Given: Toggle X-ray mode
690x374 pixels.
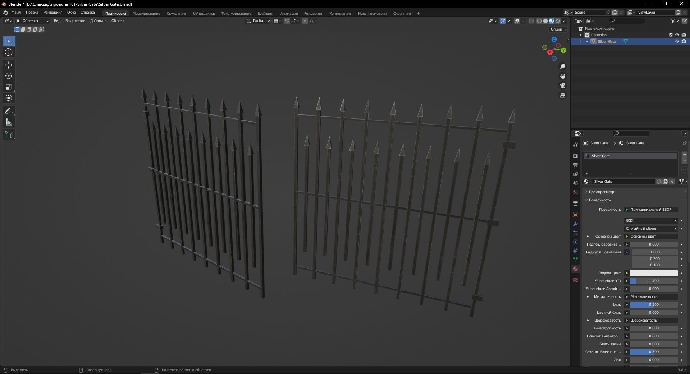Looking at the screenshot, I should pos(531,21).
